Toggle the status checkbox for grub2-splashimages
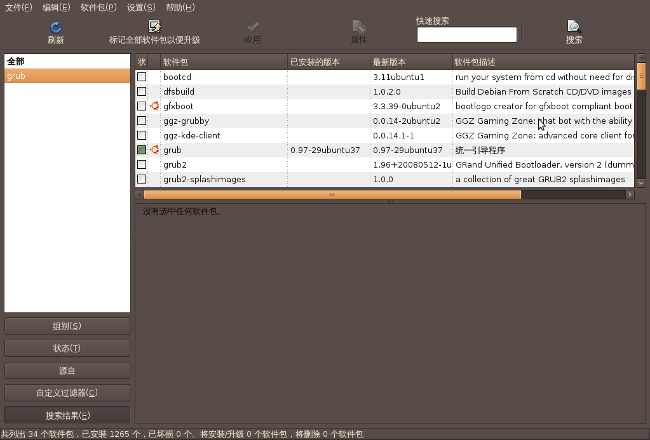This screenshot has height=440, width=650. tap(142, 180)
